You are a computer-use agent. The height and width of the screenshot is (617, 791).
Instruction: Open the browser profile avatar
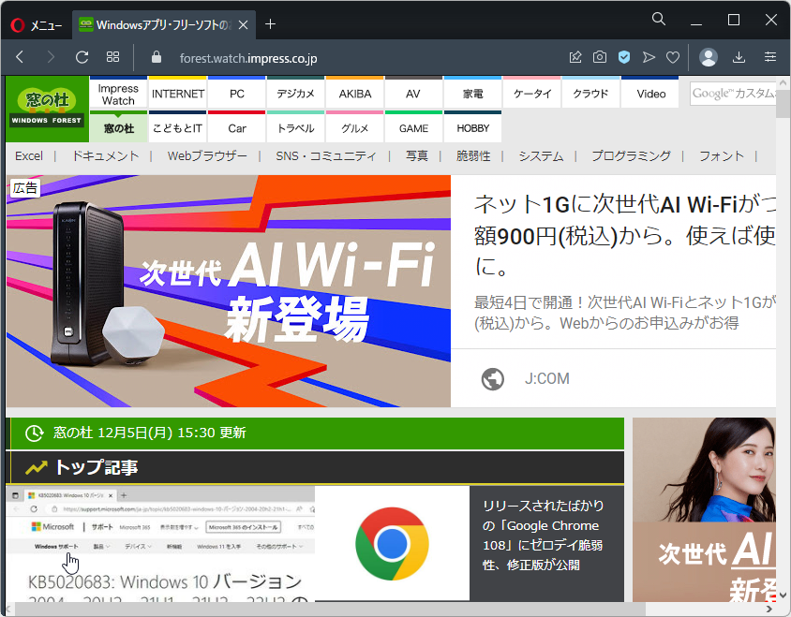[x=708, y=56]
